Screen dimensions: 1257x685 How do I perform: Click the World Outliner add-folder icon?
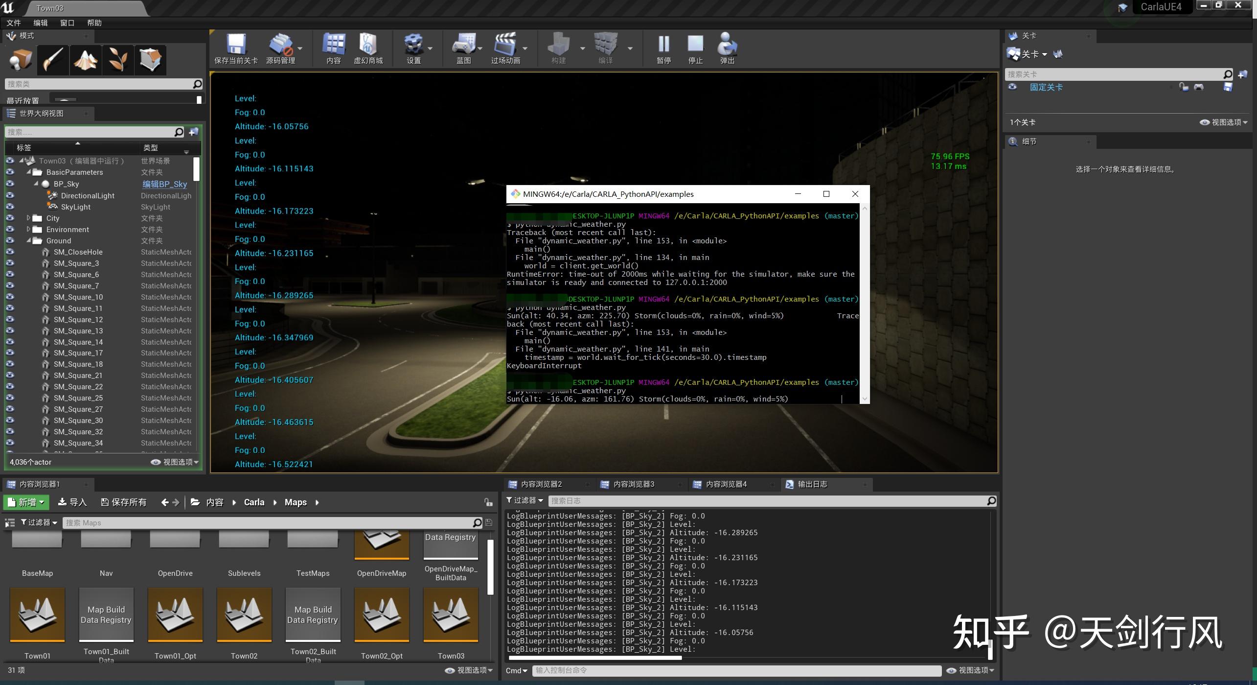coord(194,132)
